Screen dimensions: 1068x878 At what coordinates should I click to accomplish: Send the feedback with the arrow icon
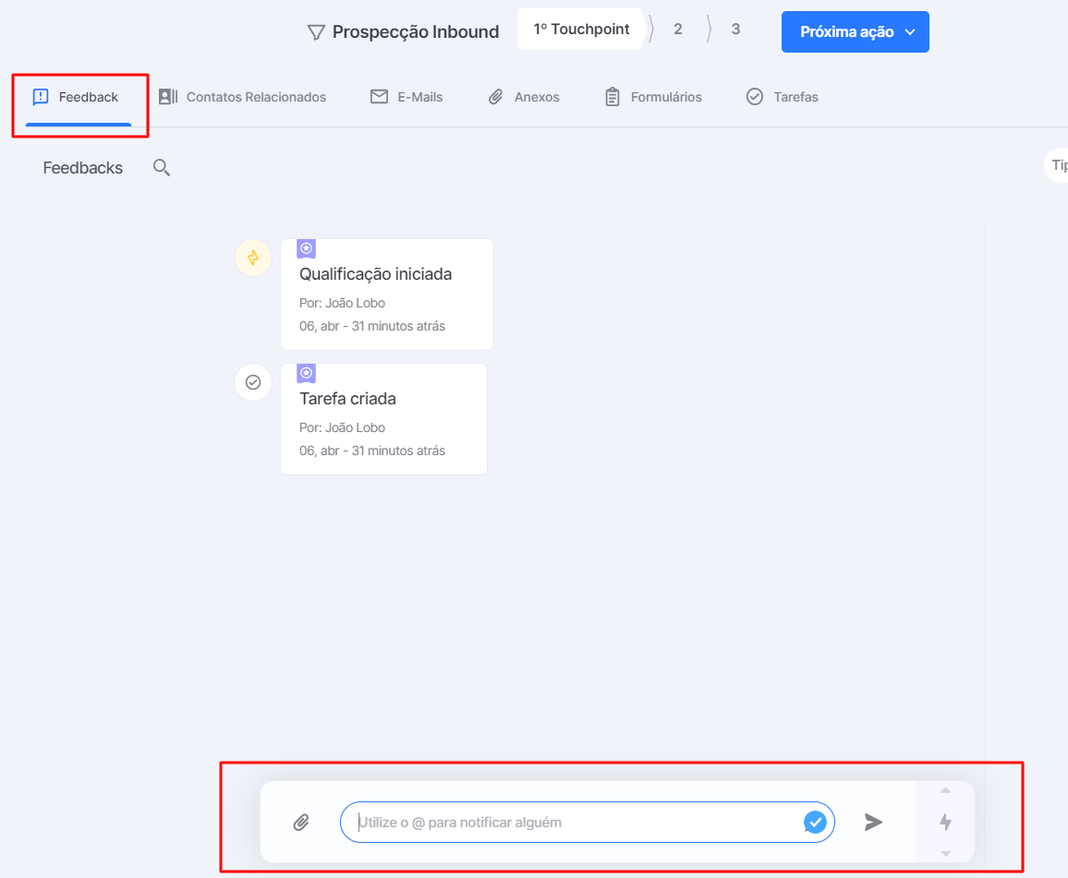coord(873,823)
